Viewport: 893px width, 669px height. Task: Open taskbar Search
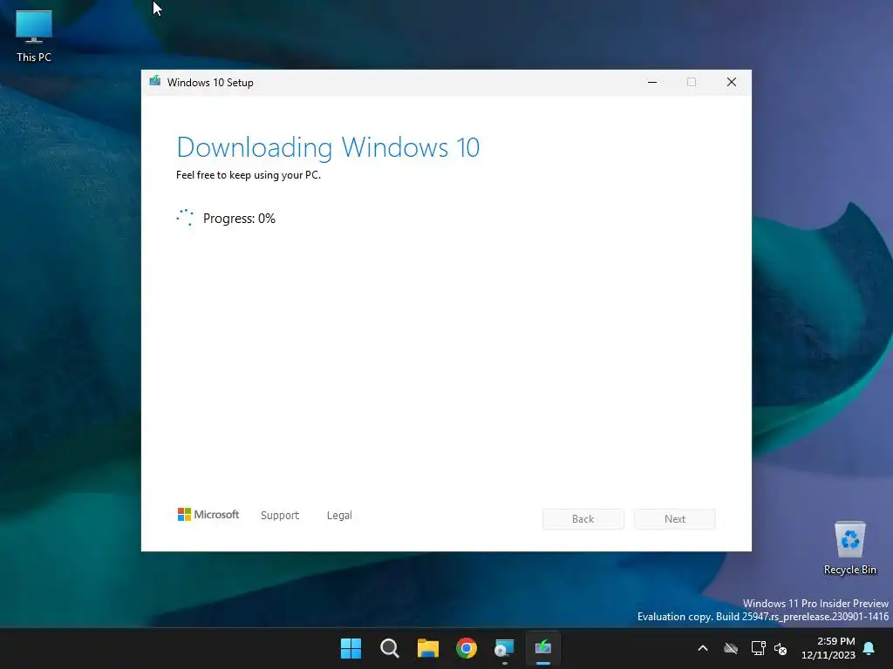click(x=390, y=648)
